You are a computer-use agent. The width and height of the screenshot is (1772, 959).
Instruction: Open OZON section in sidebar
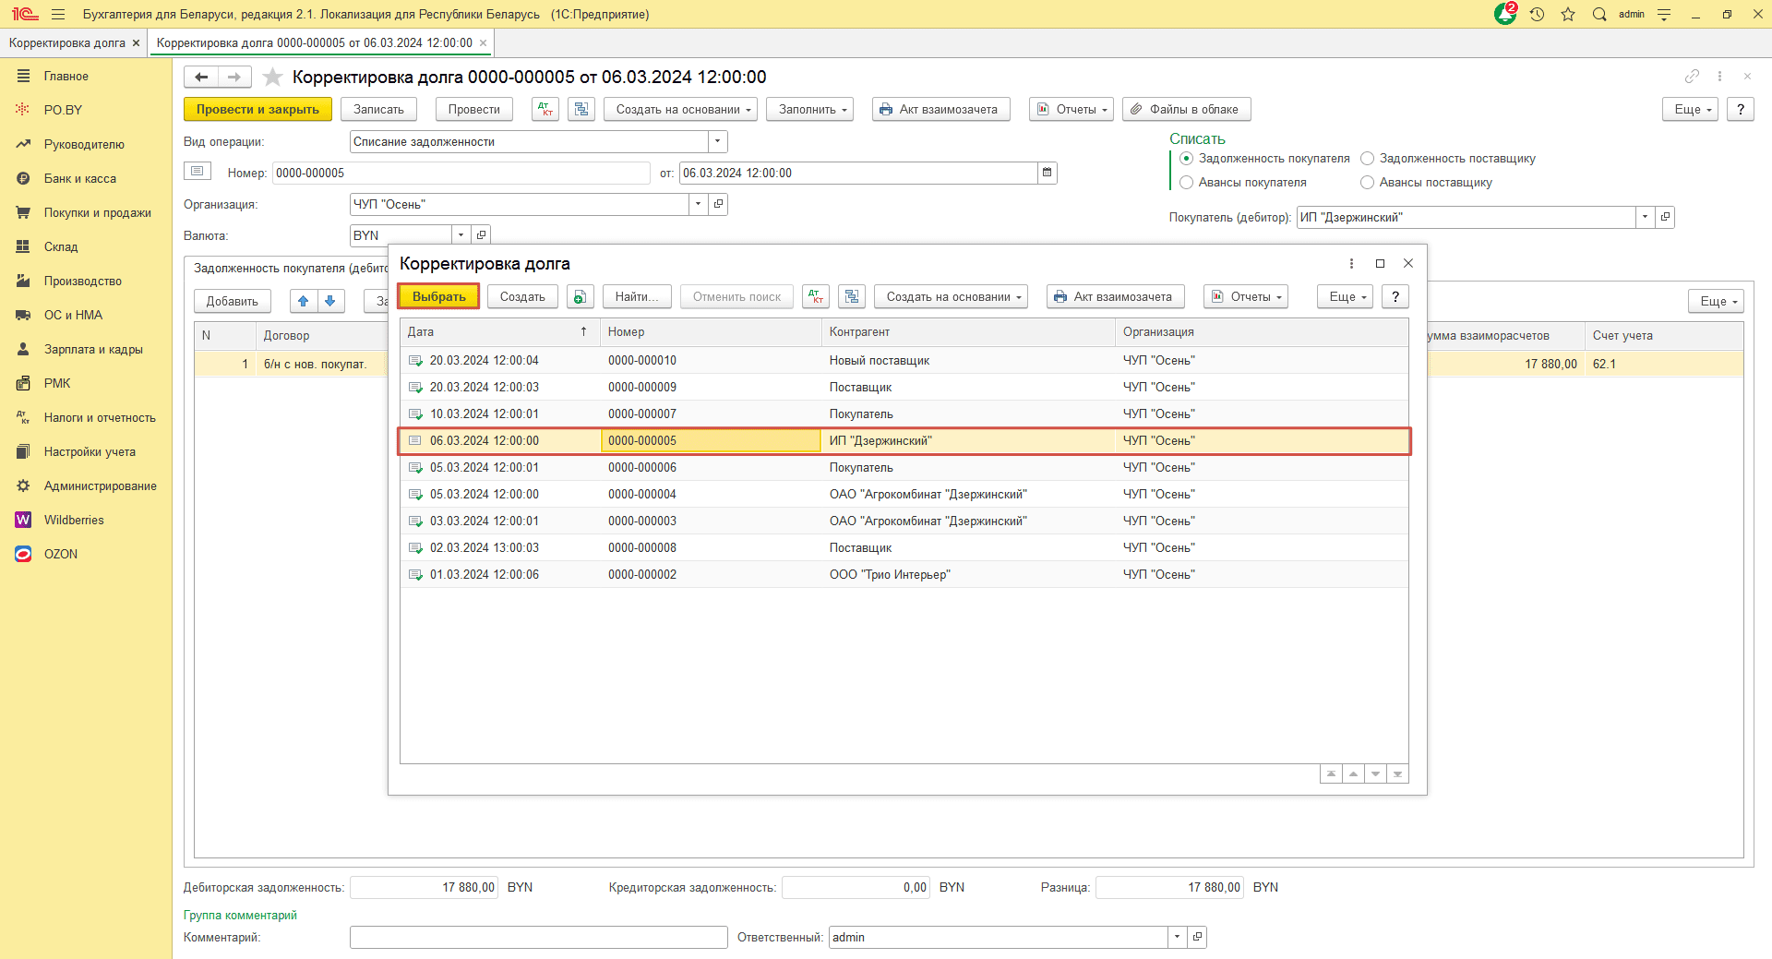click(61, 554)
